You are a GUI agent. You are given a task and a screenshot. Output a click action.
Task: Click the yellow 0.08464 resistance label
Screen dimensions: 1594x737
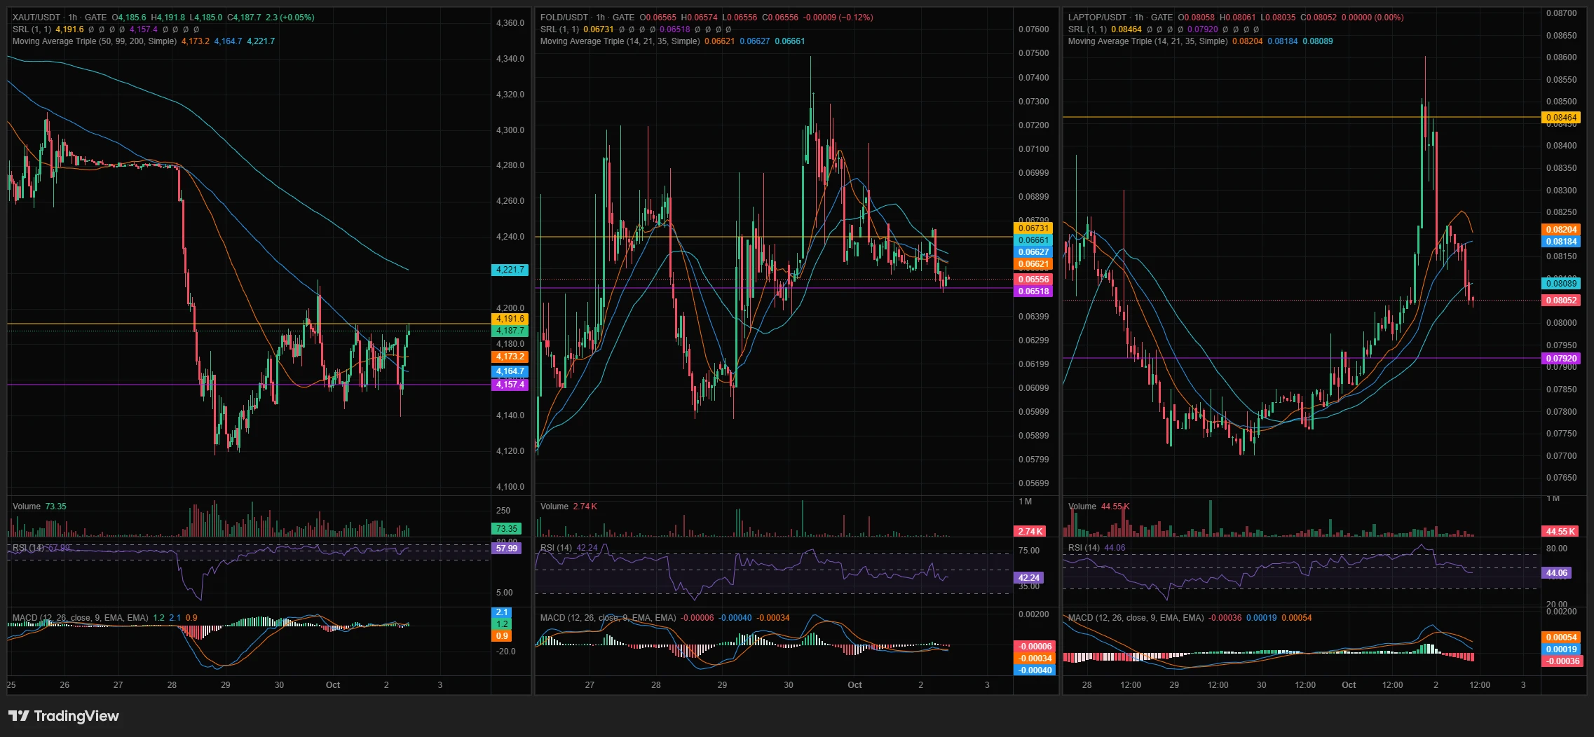1561,118
